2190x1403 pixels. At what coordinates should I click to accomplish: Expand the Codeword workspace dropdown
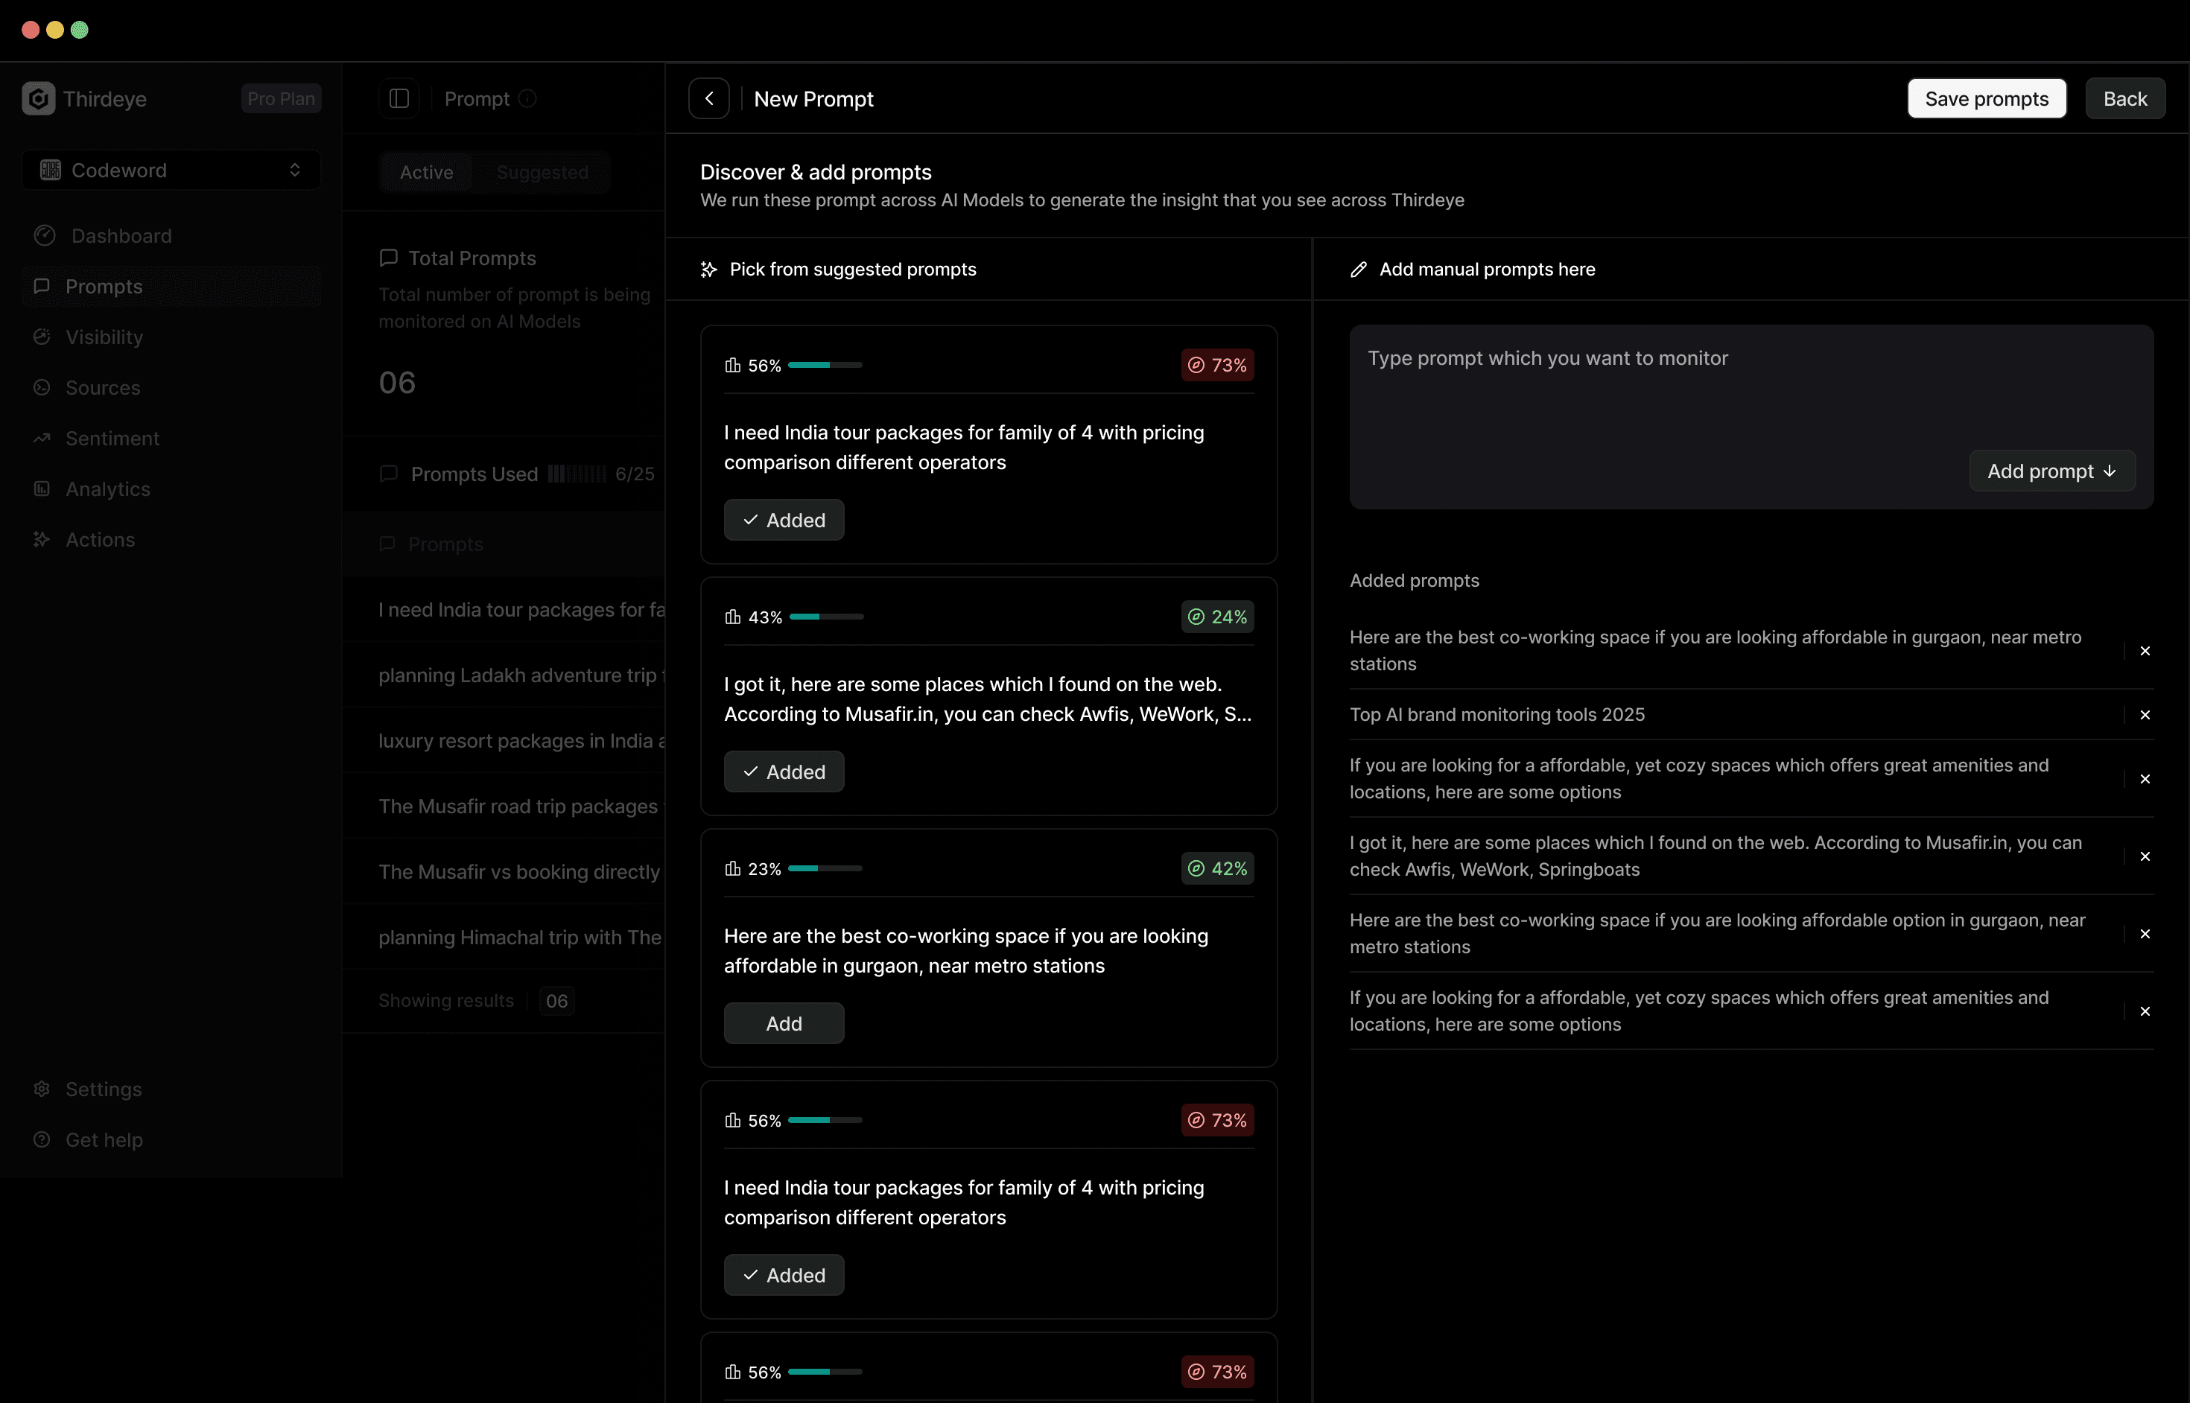(171, 171)
